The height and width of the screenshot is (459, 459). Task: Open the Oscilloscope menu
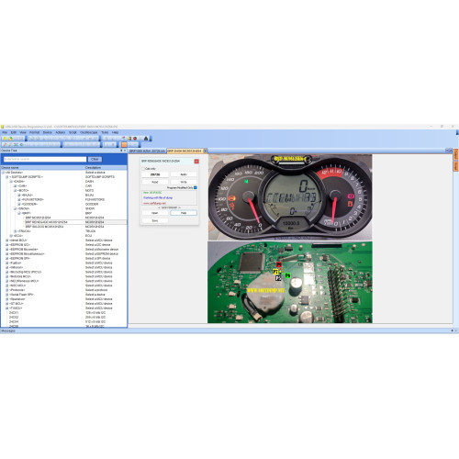[89, 132]
